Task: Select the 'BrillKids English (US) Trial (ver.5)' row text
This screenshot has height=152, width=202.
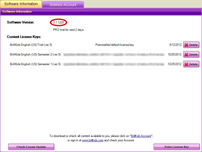Action: coord(31,45)
